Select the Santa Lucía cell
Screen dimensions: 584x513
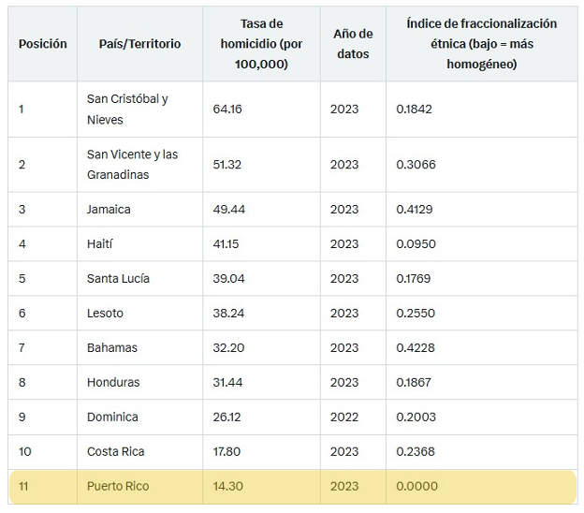[x=118, y=279]
